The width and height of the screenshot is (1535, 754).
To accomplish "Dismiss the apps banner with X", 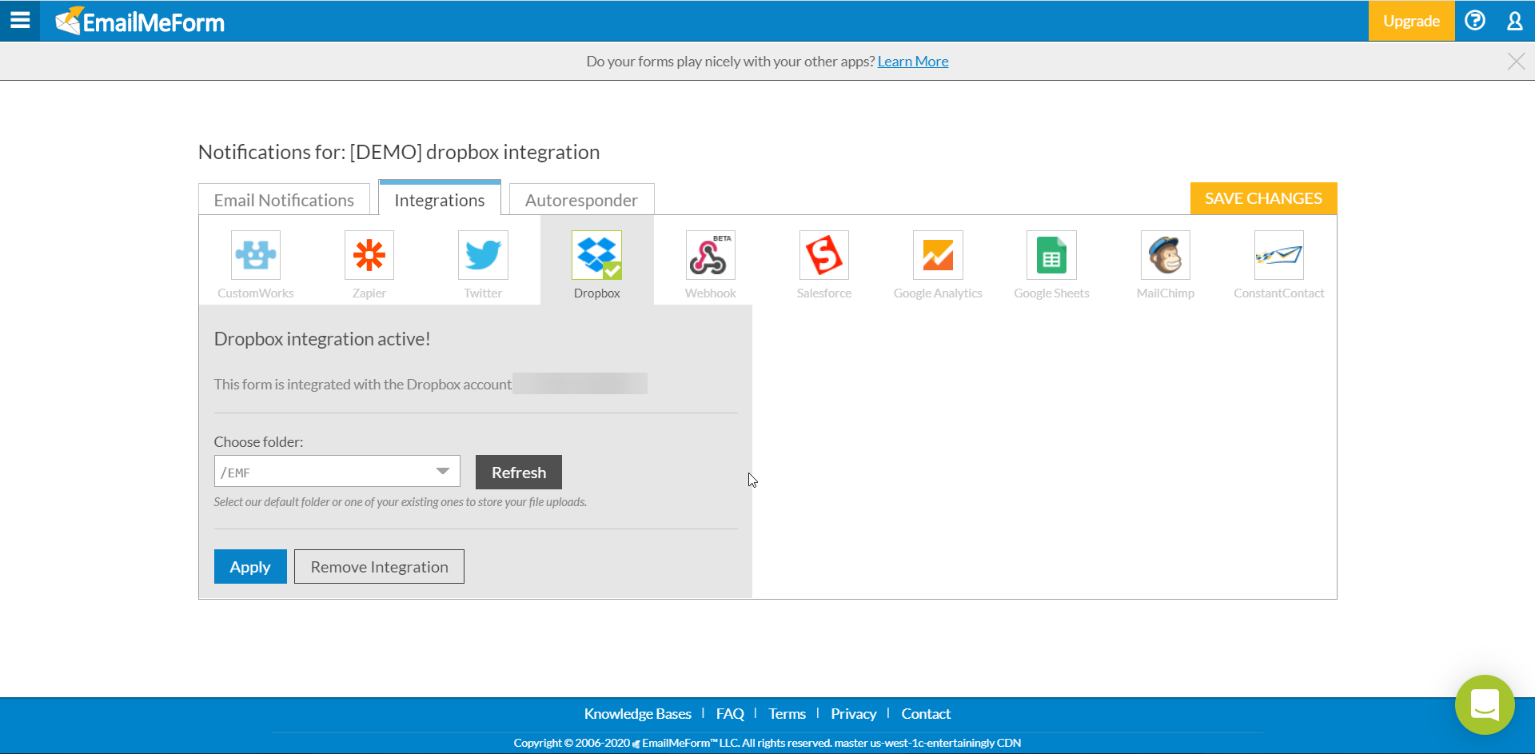I will pos(1516,62).
